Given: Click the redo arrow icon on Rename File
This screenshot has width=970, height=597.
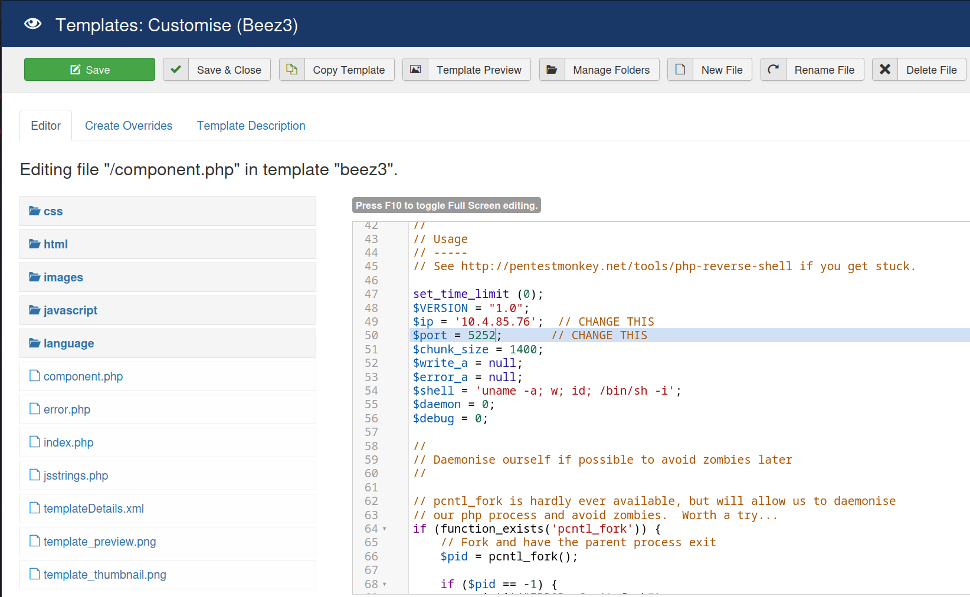Looking at the screenshot, I should coord(774,70).
